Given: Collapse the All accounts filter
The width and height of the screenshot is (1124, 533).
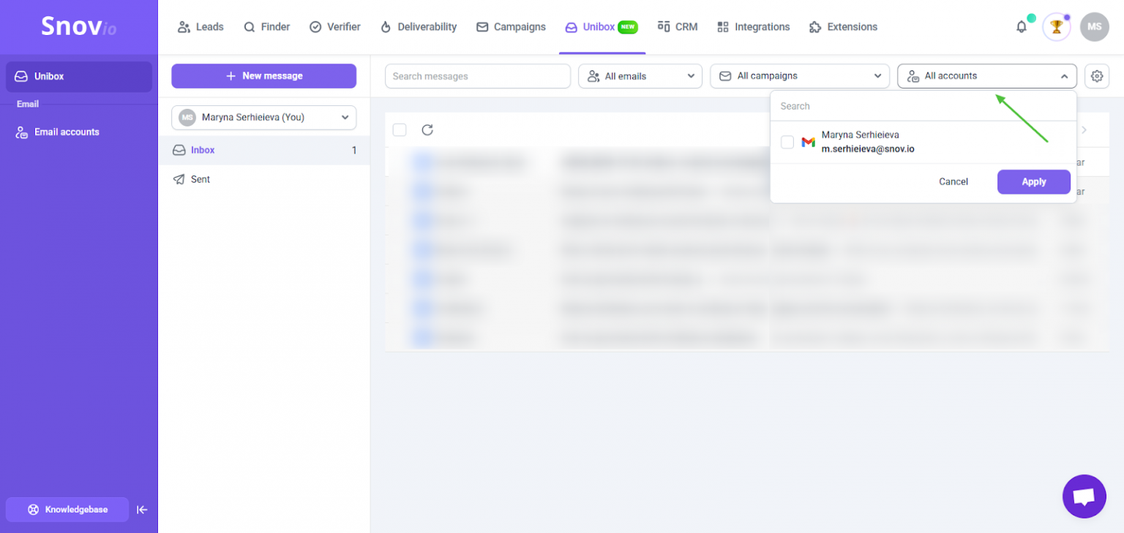Looking at the screenshot, I should tap(987, 76).
